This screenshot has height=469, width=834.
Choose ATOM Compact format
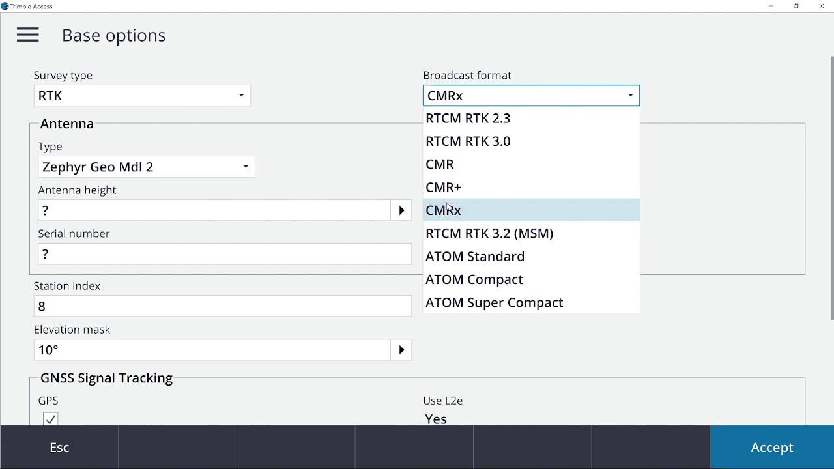tap(532, 279)
